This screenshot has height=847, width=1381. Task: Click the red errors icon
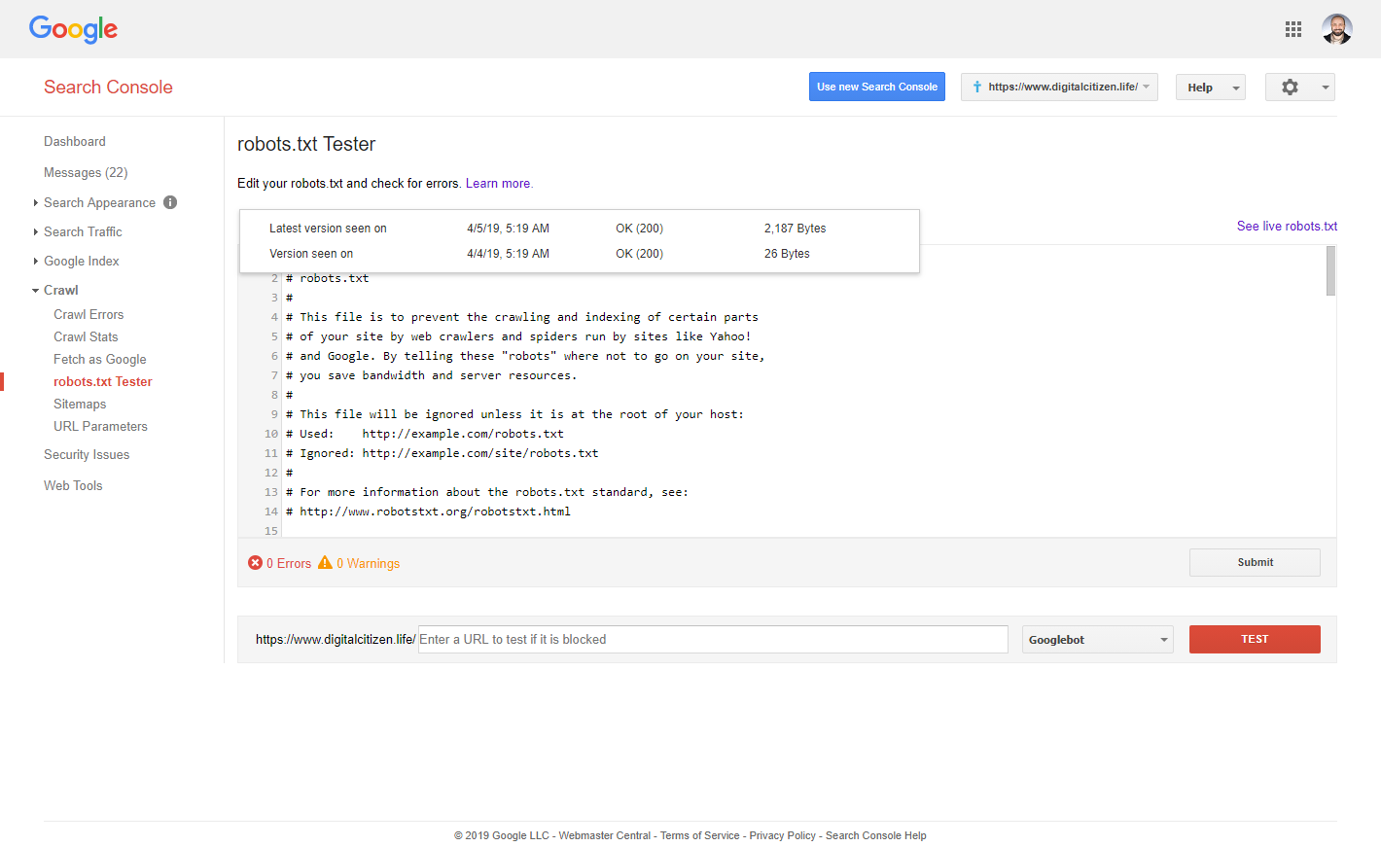click(255, 563)
